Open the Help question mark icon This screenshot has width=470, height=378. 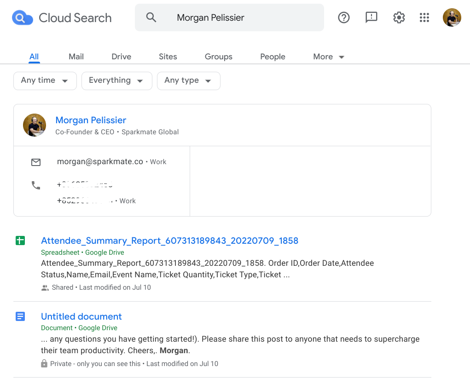[344, 17]
